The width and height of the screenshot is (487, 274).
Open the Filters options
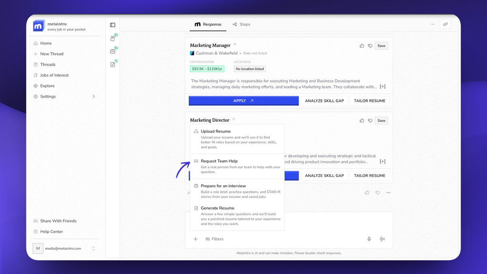pyautogui.click(x=215, y=239)
